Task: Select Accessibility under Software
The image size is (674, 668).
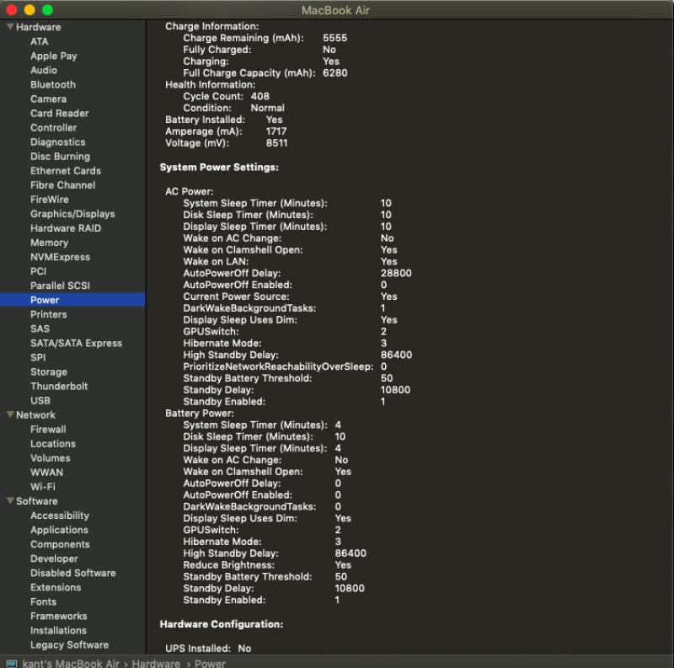Action: pyautogui.click(x=60, y=516)
